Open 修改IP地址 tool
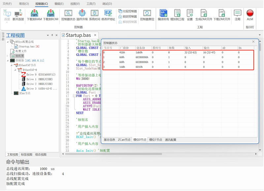This screenshot has width=264, height=191. tap(108, 15)
